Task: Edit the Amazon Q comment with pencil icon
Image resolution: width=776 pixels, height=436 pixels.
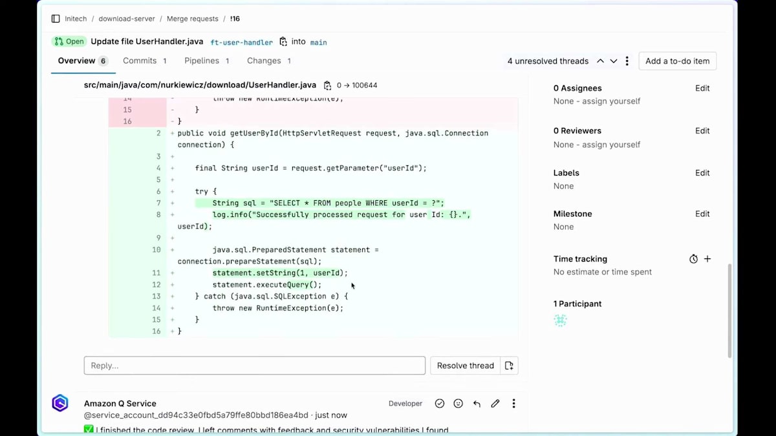Action: [x=495, y=404]
